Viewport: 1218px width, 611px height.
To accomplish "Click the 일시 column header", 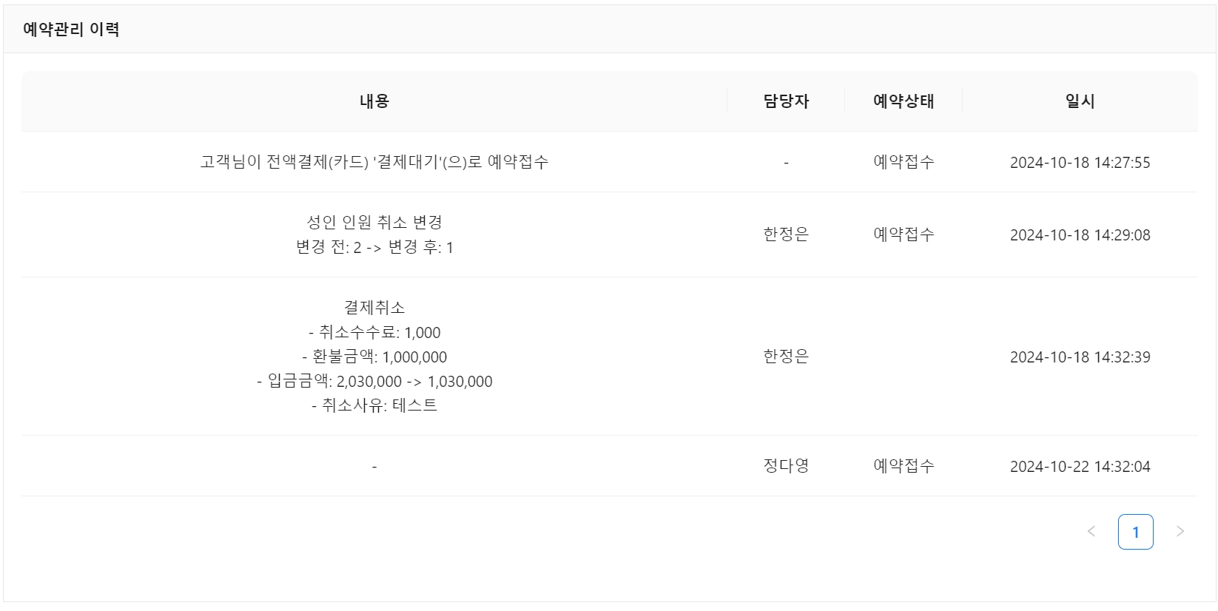I will (x=1080, y=101).
